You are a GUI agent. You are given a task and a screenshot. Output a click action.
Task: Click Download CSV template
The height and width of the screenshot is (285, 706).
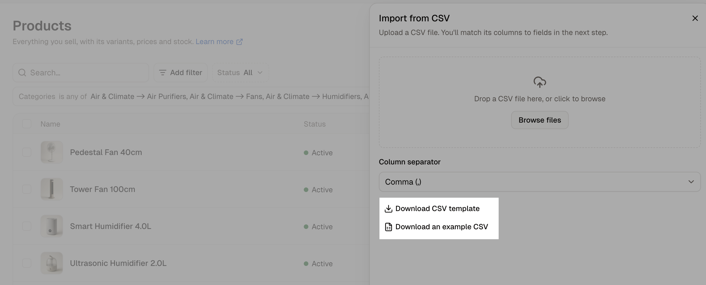pos(432,209)
